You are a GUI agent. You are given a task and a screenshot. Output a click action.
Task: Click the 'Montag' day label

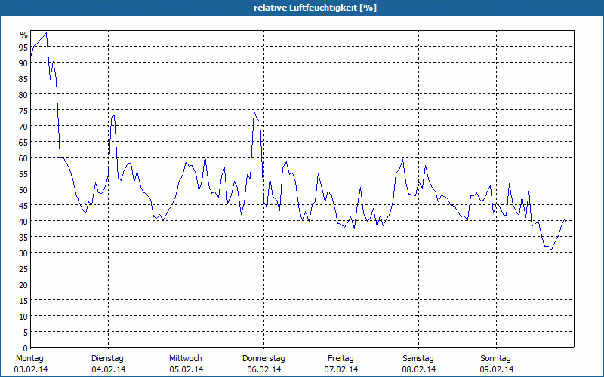pos(30,358)
